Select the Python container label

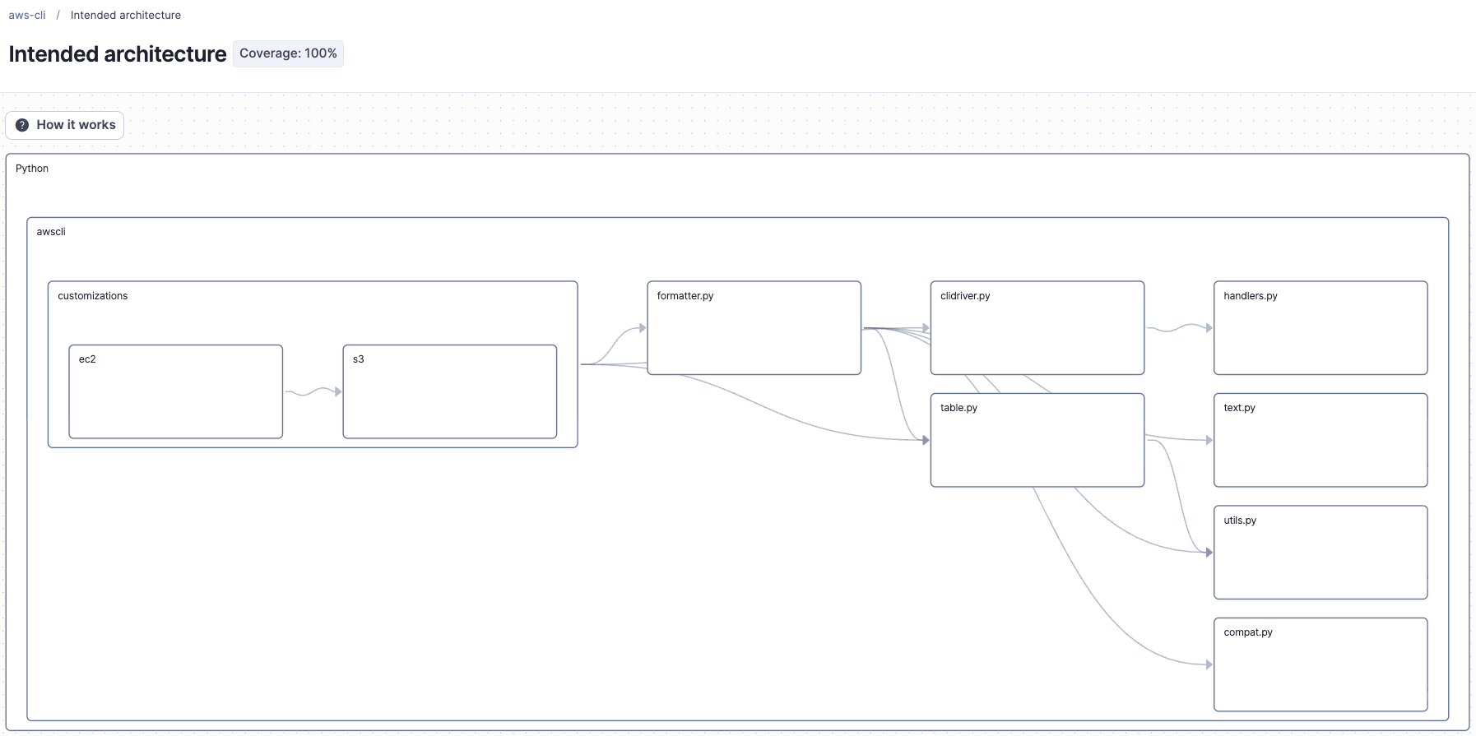[x=32, y=169]
